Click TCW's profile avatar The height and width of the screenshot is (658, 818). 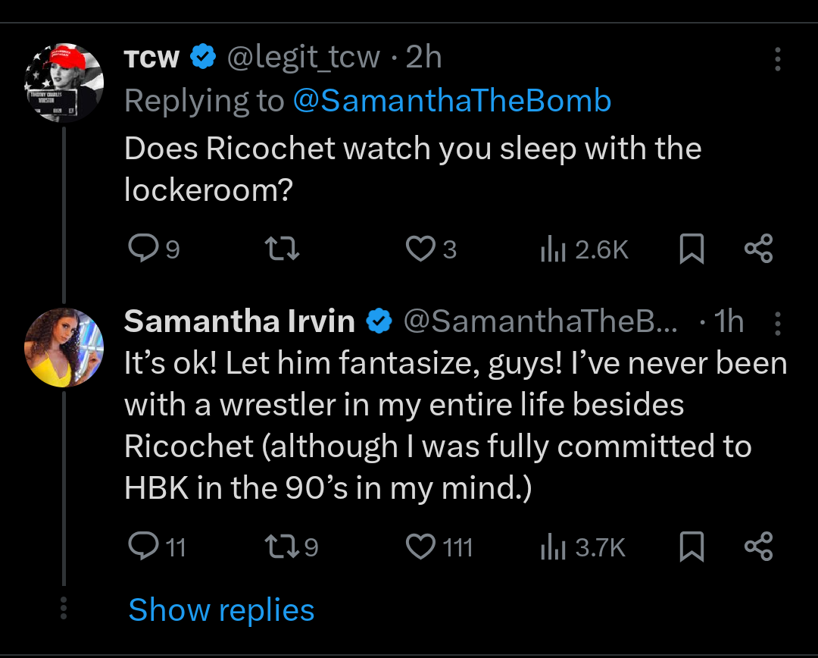(x=64, y=82)
